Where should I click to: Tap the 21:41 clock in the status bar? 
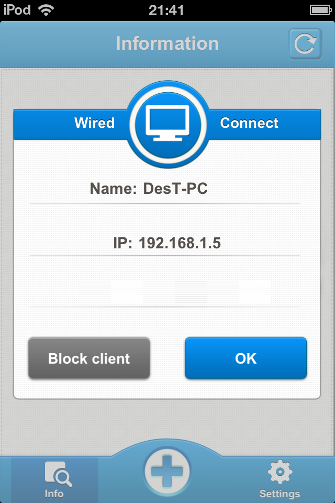[166, 10]
